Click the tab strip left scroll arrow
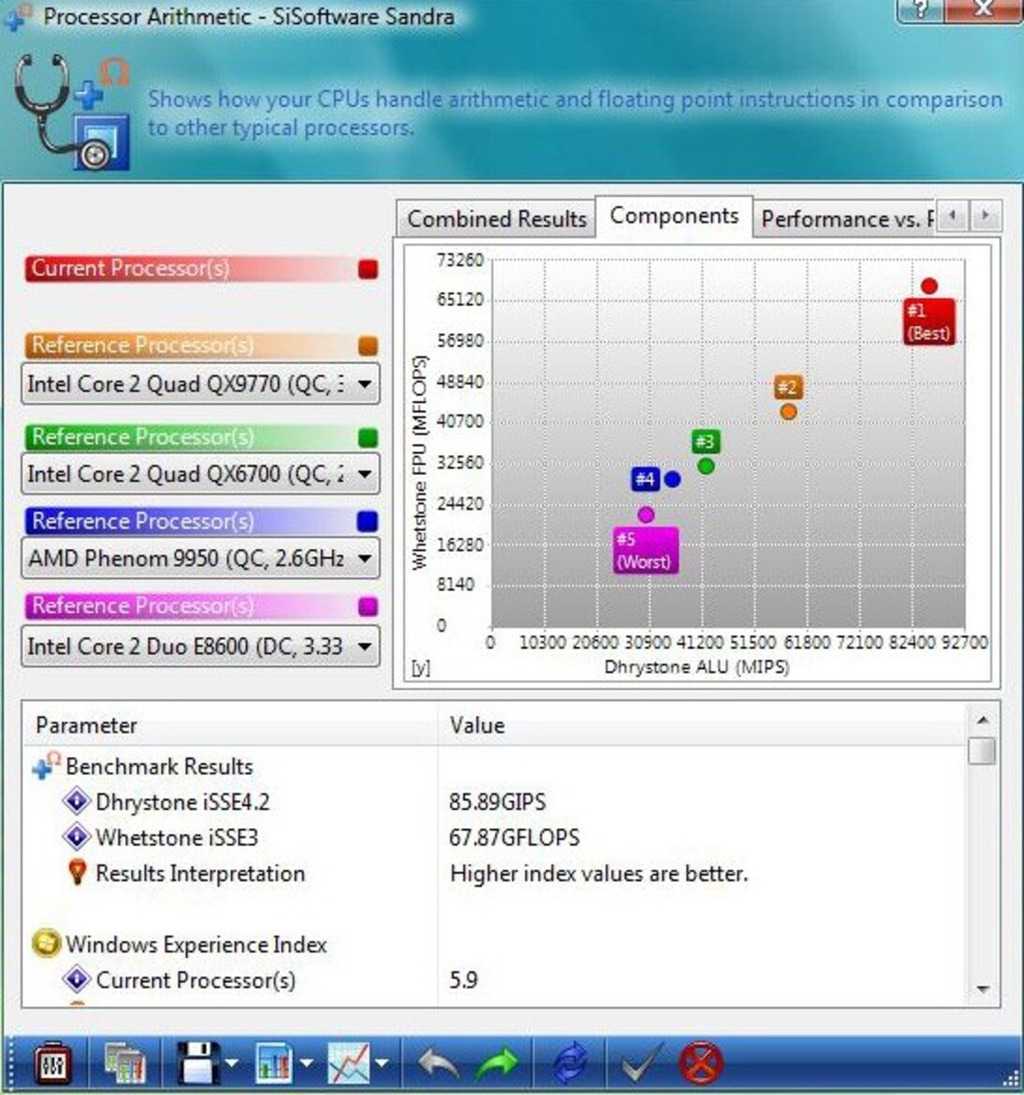 952,215
